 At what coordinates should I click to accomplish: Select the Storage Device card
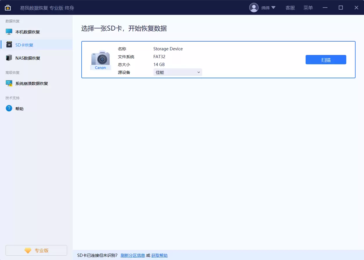[x=218, y=59]
